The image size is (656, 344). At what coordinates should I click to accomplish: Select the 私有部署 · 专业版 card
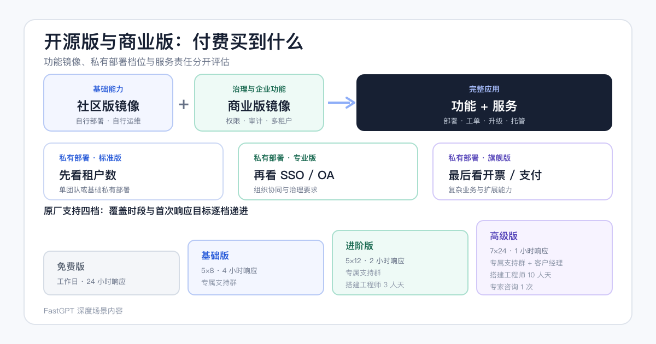pos(328,171)
